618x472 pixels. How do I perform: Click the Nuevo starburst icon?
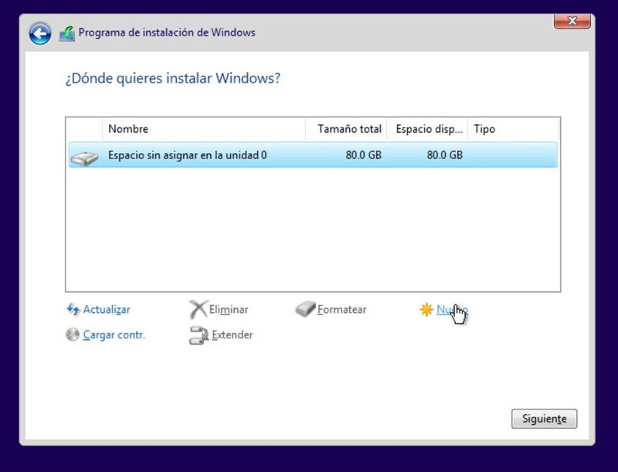426,309
